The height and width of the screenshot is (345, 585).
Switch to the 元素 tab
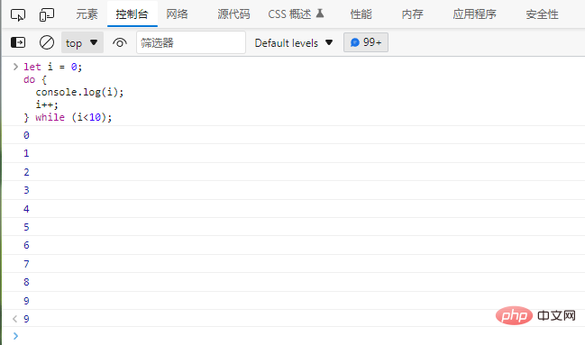tap(87, 14)
